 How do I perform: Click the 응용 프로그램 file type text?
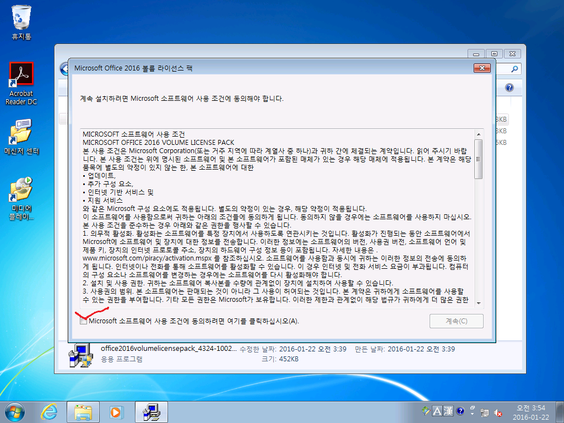(122, 359)
